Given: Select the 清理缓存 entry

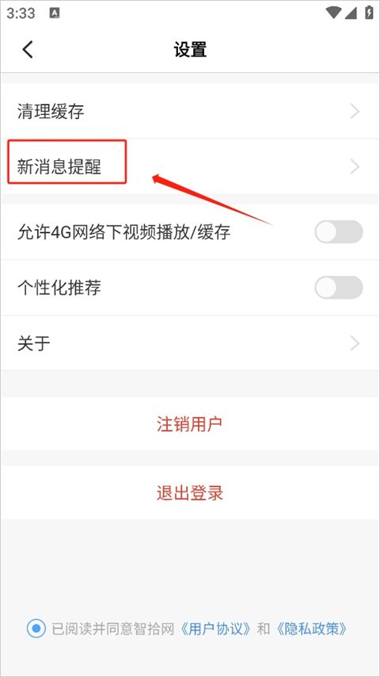Looking at the screenshot, I should coord(190,112).
